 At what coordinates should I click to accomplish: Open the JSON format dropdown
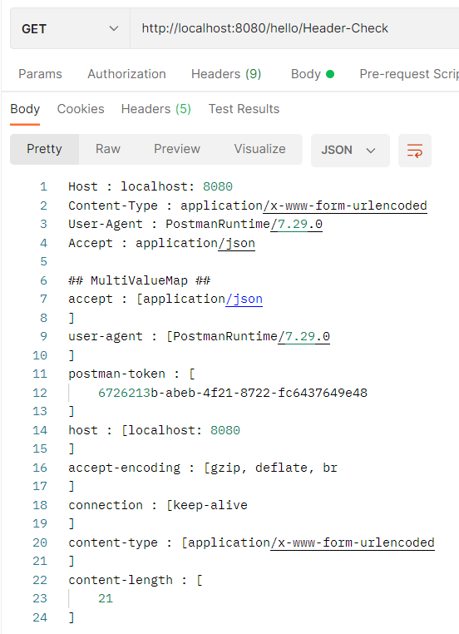pyautogui.click(x=350, y=151)
